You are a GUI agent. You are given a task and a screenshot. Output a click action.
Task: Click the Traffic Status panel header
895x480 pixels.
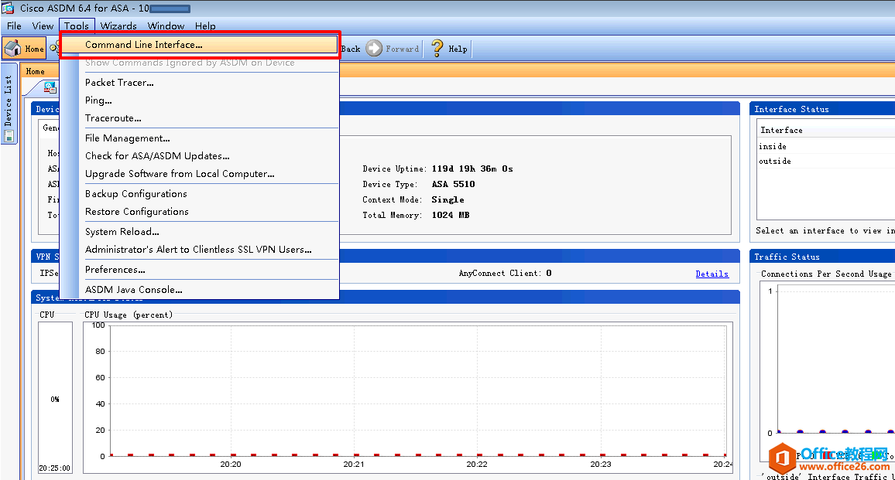(822, 257)
